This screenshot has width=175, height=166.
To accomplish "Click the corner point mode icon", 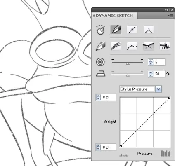I will pos(149,29).
